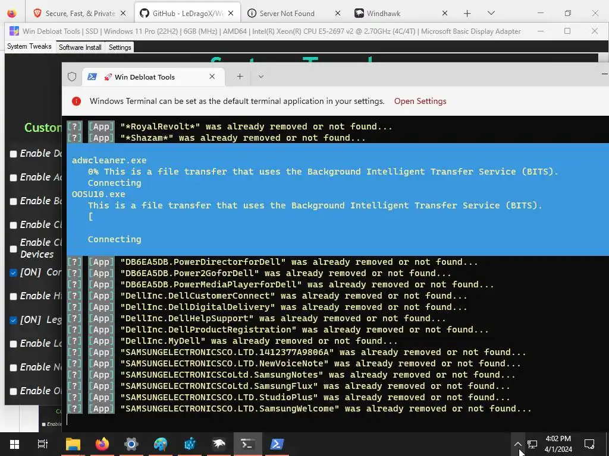
Task: Toggle the Enable B... checkbox
Action: pyautogui.click(x=13, y=201)
